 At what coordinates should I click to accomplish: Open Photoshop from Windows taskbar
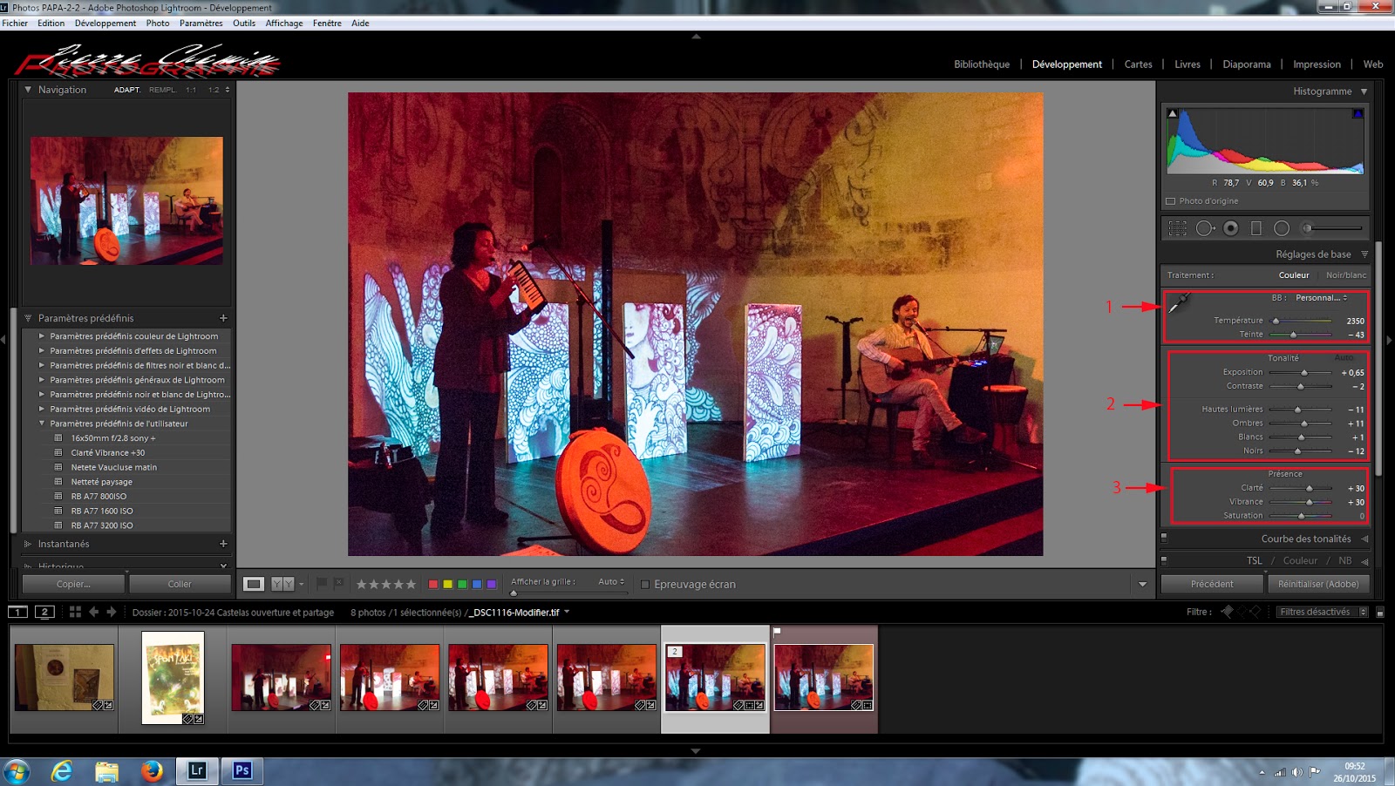point(242,770)
